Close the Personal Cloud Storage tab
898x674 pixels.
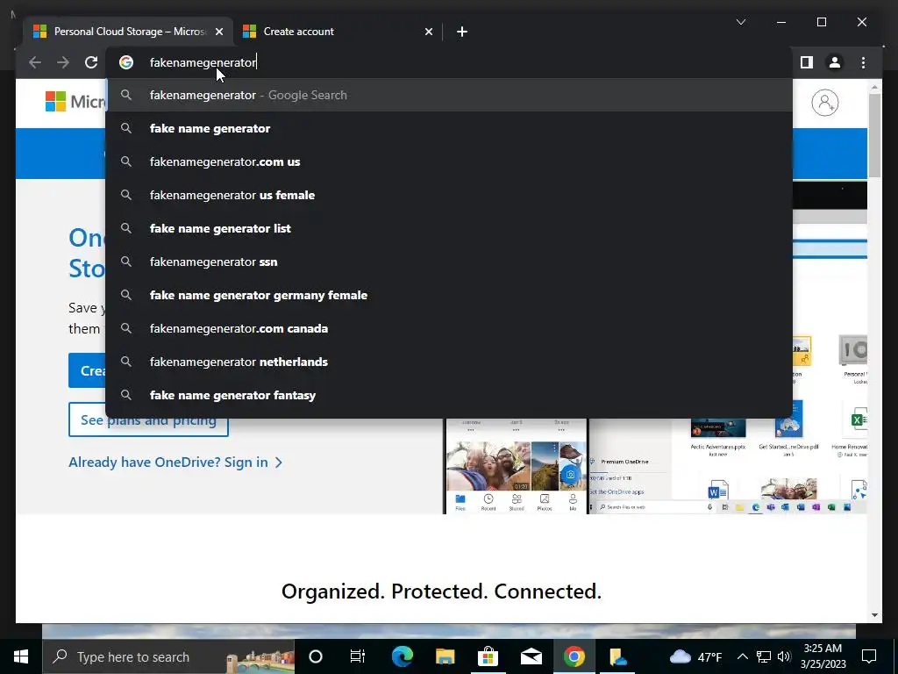(x=218, y=32)
